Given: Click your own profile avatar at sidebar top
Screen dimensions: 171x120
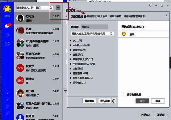Looking at the screenshot, I should pos(7,9).
